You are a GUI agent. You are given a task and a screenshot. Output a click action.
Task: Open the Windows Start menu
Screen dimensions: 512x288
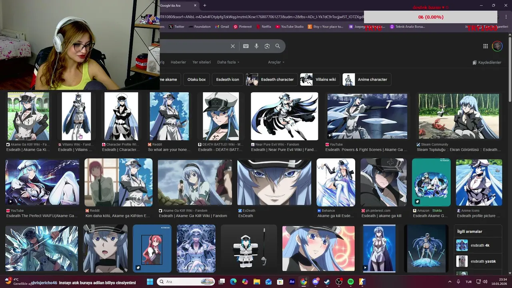[x=150, y=282]
